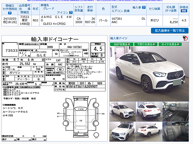Click the start price 8,250
The width and height of the screenshot is (193, 144).
tap(174, 22)
